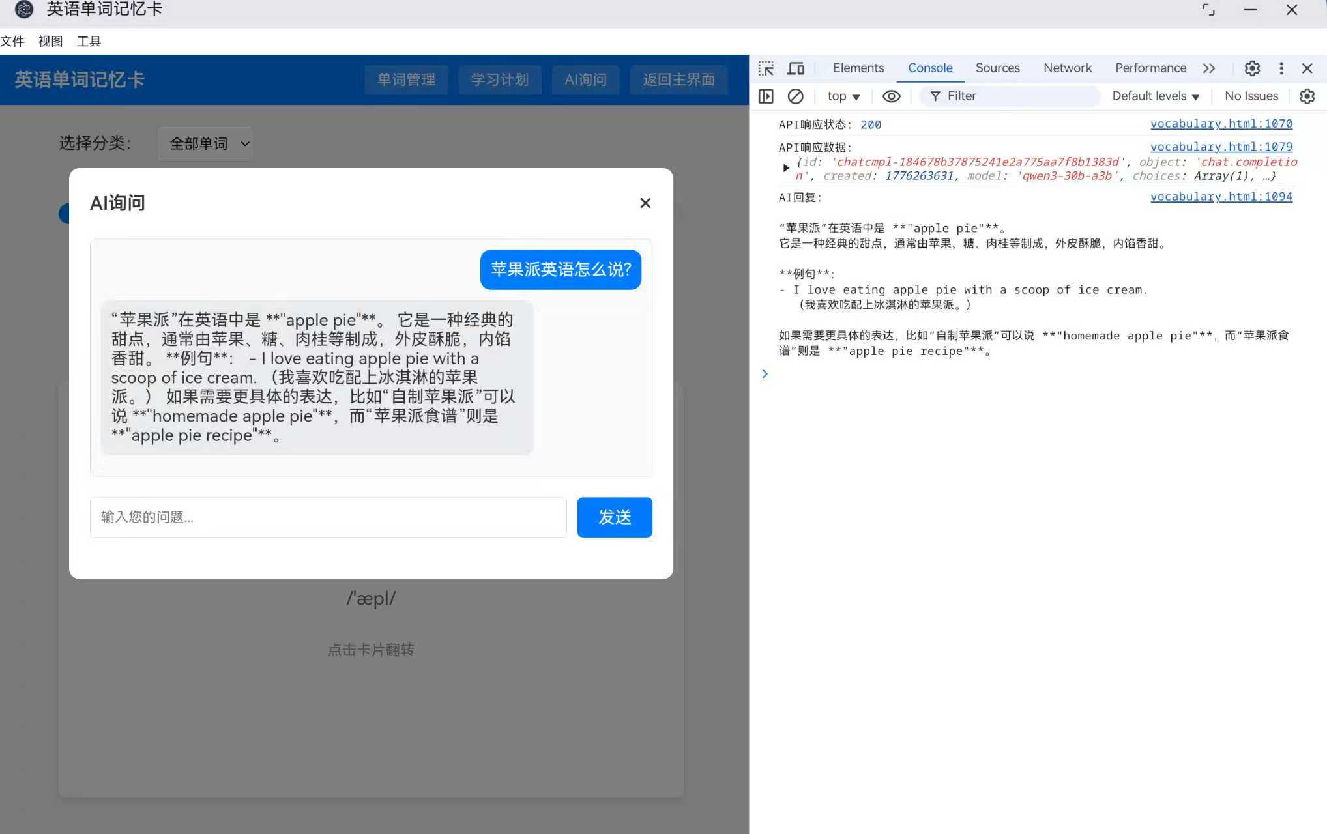The width and height of the screenshot is (1327, 834).
Task: Open the three-dot DevTools customize menu
Action: click(1281, 68)
